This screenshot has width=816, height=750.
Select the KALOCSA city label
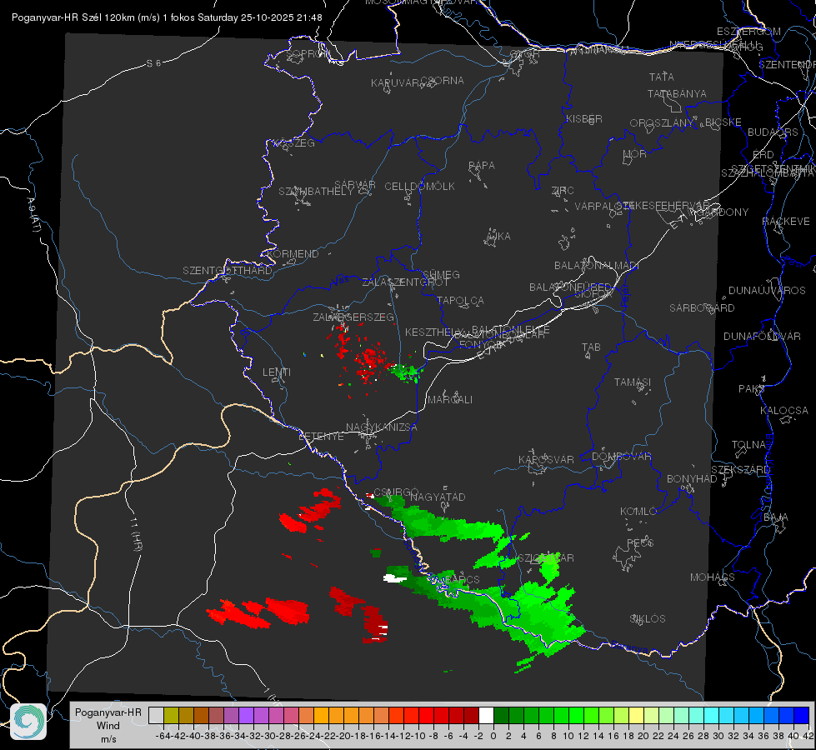point(784,411)
